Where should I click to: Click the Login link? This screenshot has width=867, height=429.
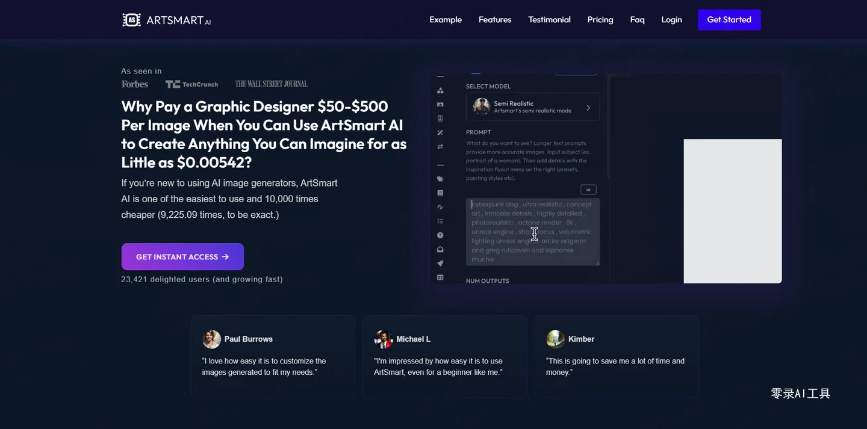coord(671,20)
